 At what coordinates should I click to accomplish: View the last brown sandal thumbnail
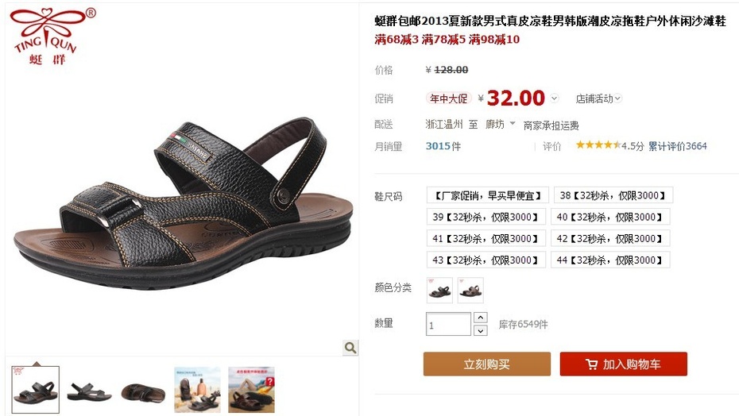[x=251, y=390]
